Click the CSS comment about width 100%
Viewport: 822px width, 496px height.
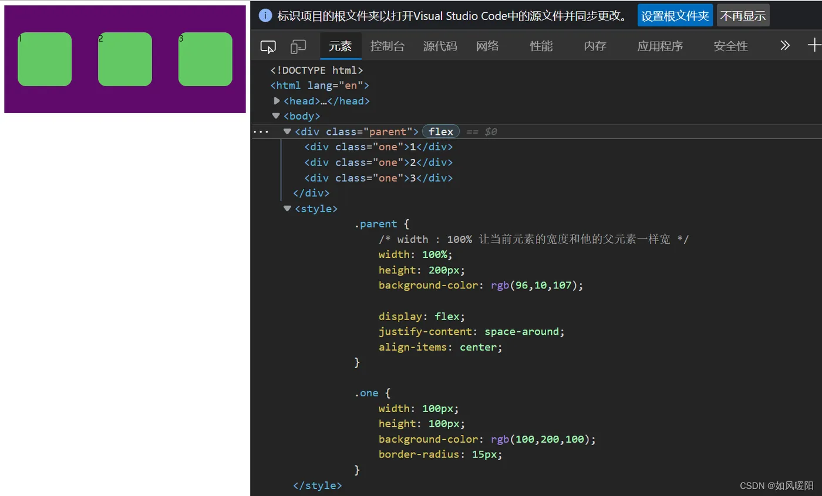[x=534, y=239]
